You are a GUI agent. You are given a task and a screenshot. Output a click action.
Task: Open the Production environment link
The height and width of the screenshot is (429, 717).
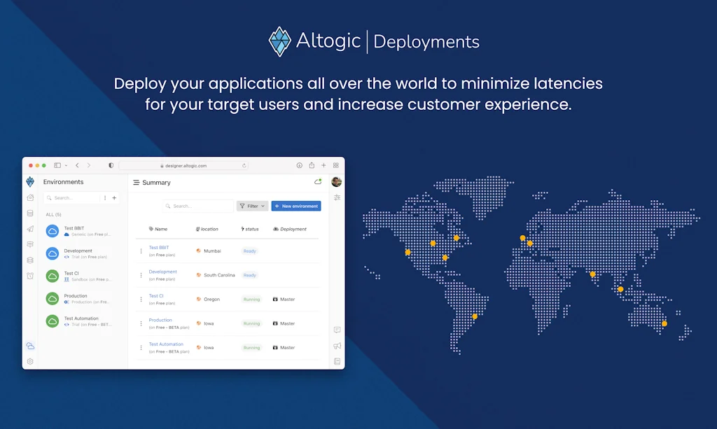tap(161, 320)
